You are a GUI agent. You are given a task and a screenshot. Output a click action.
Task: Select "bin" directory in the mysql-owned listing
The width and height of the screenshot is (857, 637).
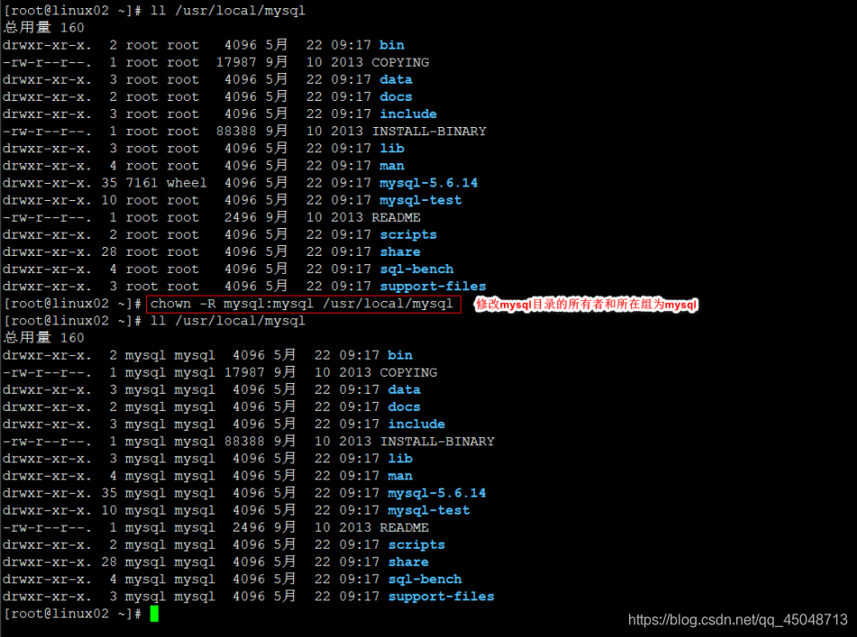(400, 355)
